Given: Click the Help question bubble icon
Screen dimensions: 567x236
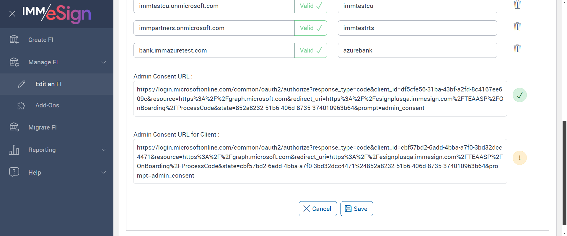Looking at the screenshot, I should point(14,172).
